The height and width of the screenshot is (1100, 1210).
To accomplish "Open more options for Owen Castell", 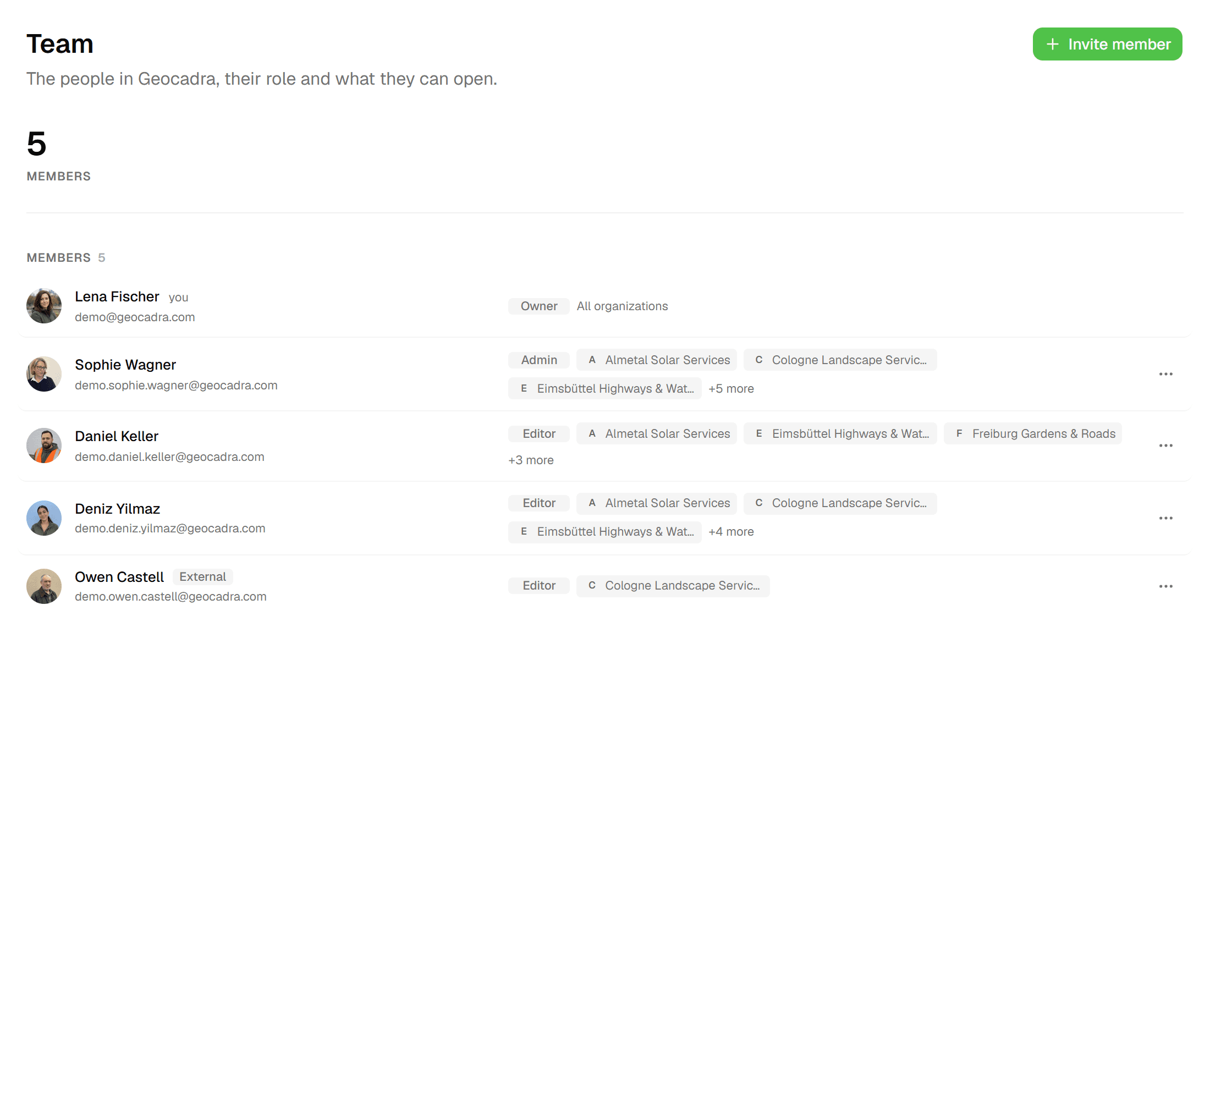I will click(1165, 586).
